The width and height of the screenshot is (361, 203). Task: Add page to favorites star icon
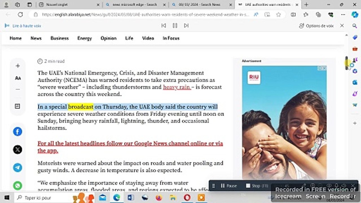(x=278, y=15)
